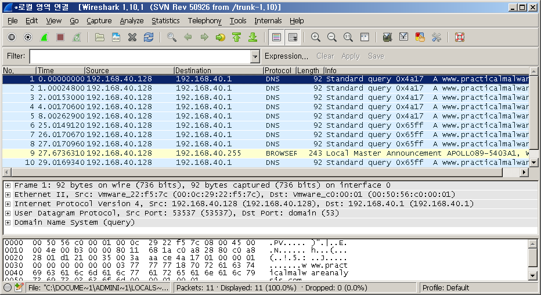
Task: Expand the Ethernet II tree node
Action: [x=8, y=195]
